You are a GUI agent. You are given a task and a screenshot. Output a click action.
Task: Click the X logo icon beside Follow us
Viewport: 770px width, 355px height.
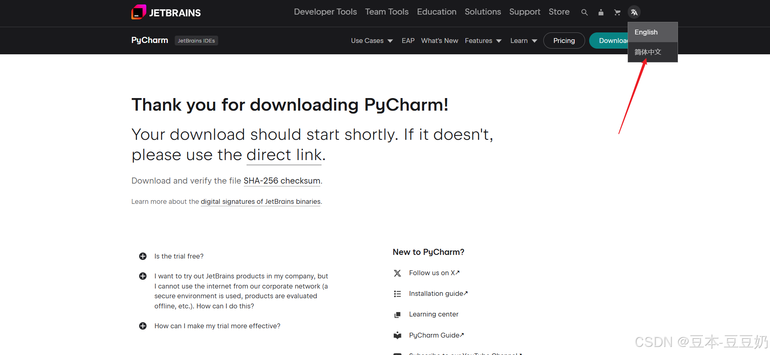pyautogui.click(x=397, y=273)
